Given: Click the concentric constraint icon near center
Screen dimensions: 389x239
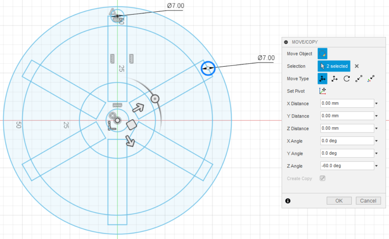Looking at the screenshot, I should click(x=113, y=116).
